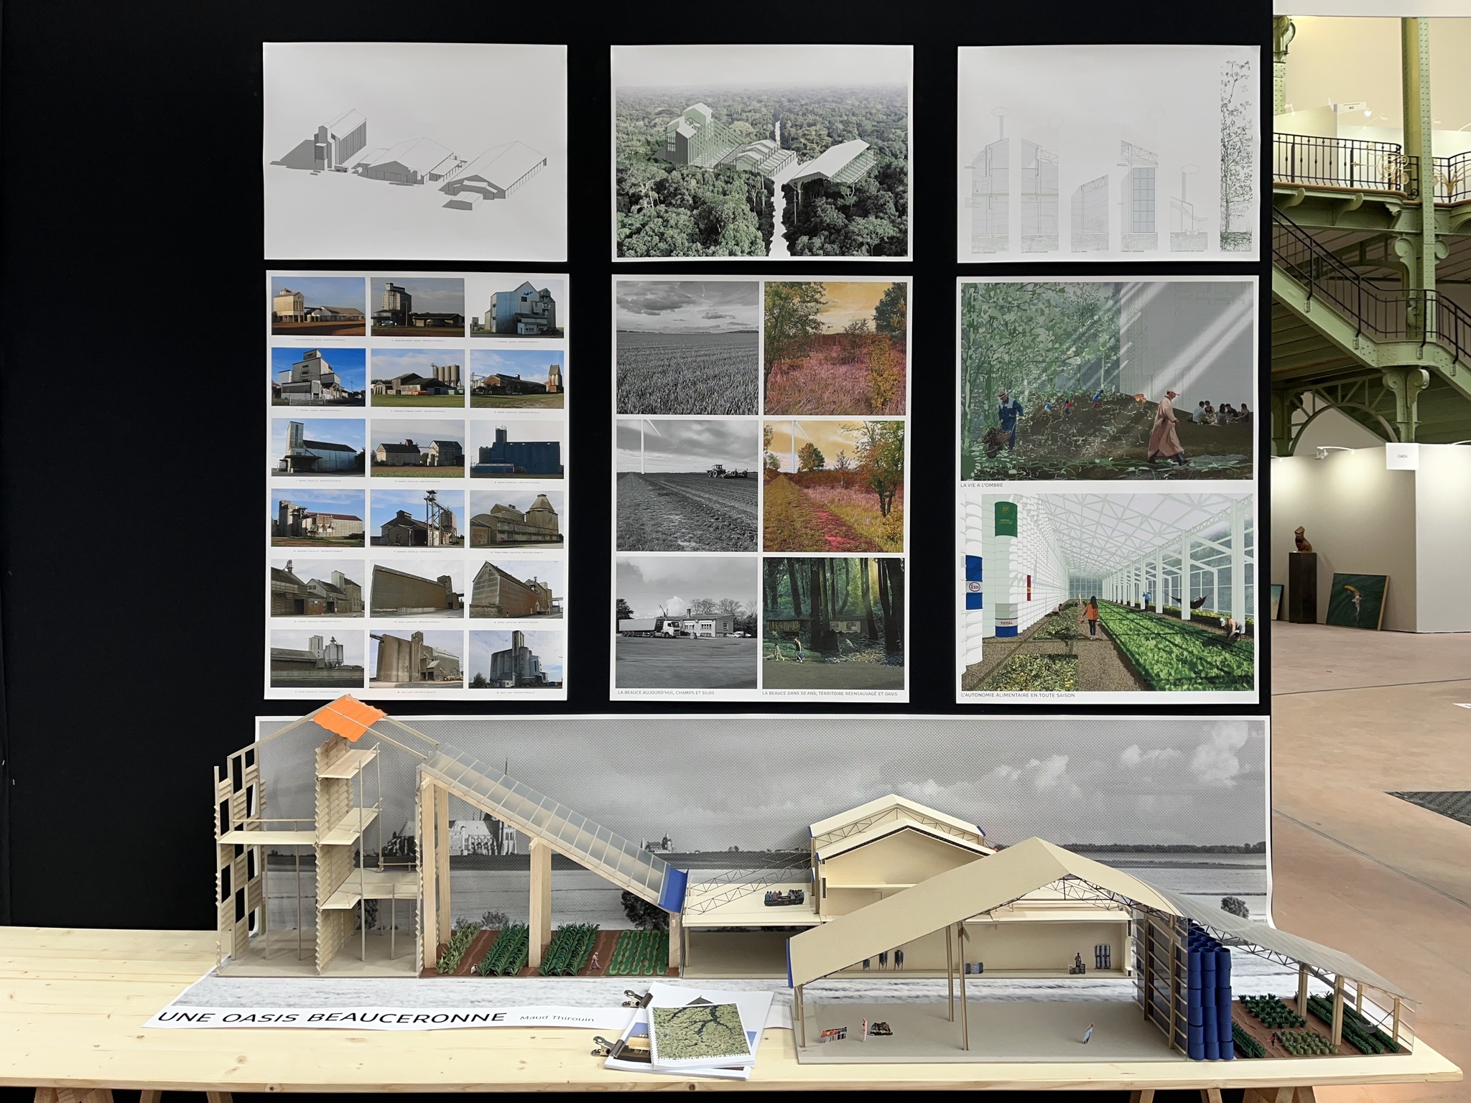Image resolution: width=1471 pixels, height=1103 pixels.
Task: Open the aerial forest rendering poster
Action: coord(761,152)
